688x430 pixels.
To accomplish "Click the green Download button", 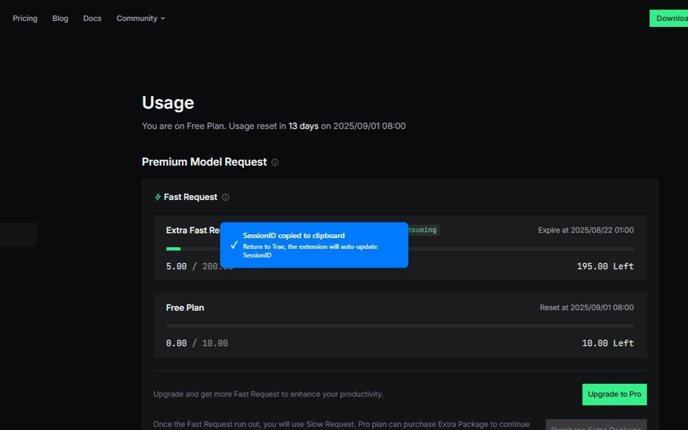I will [x=669, y=18].
